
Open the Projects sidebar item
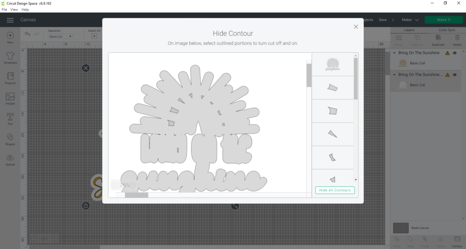10,76
